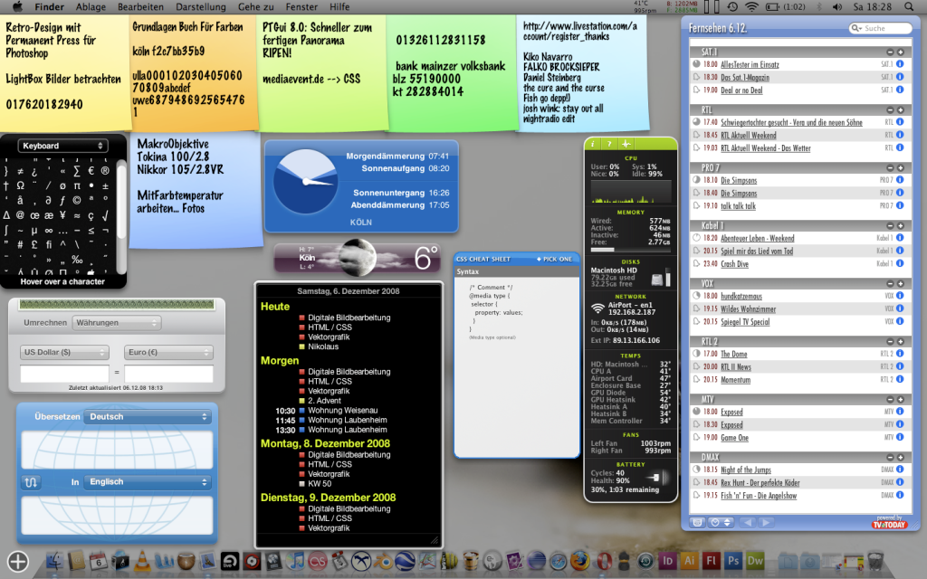Click PICK ONE in CSS Cheat Sheet
The width and height of the screenshot is (927, 579).
[x=553, y=259]
